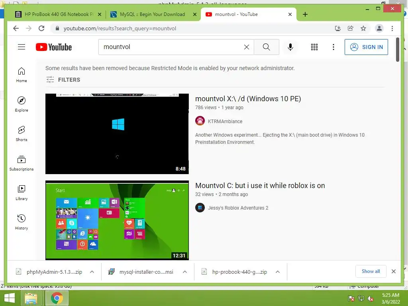
Task: Open the YouTube hamburger guide menu
Action: (x=22, y=47)
